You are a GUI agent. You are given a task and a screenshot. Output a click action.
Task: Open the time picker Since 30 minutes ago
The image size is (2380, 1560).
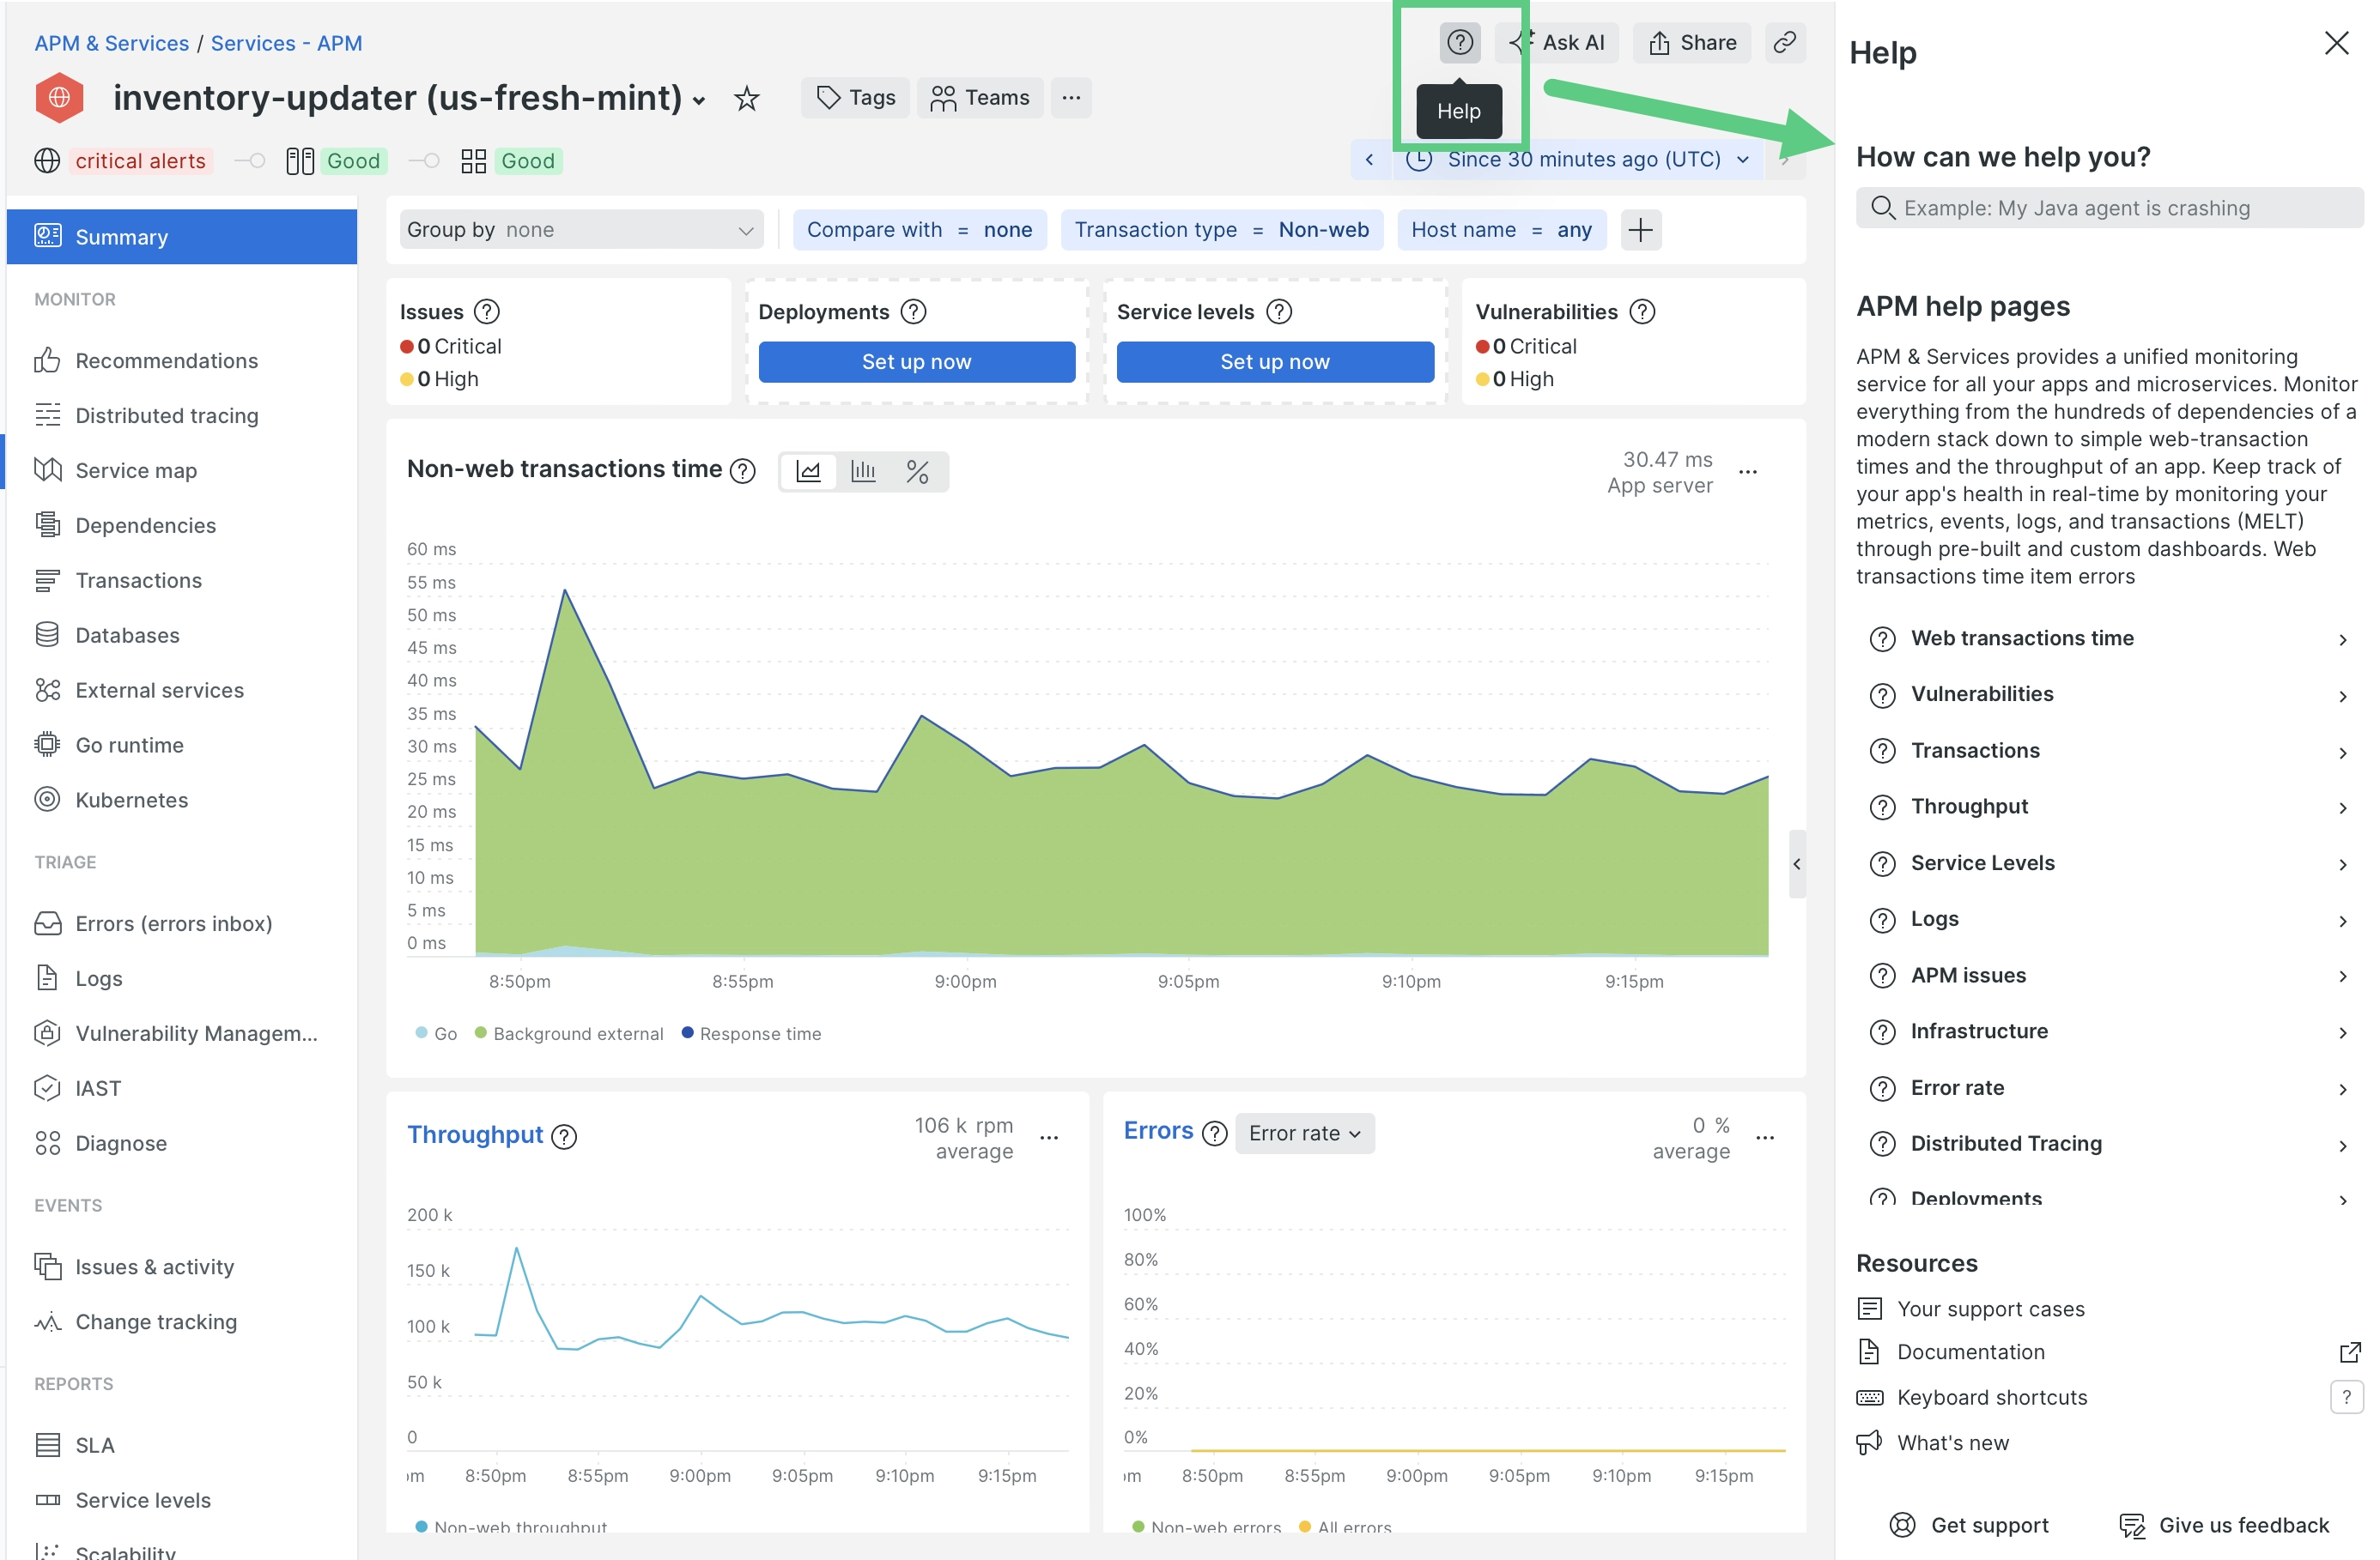1579,160
